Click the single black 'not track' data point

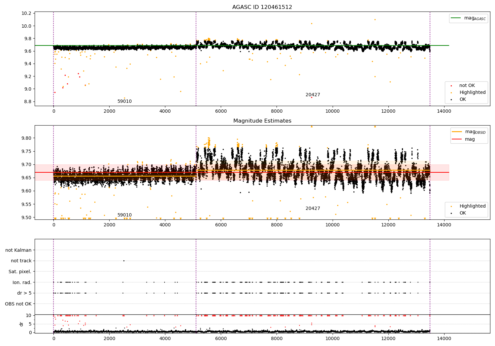point(124,261)
